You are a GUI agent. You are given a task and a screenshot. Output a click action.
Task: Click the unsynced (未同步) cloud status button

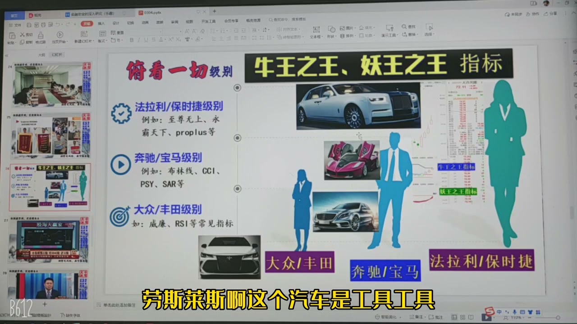point(513,14)
